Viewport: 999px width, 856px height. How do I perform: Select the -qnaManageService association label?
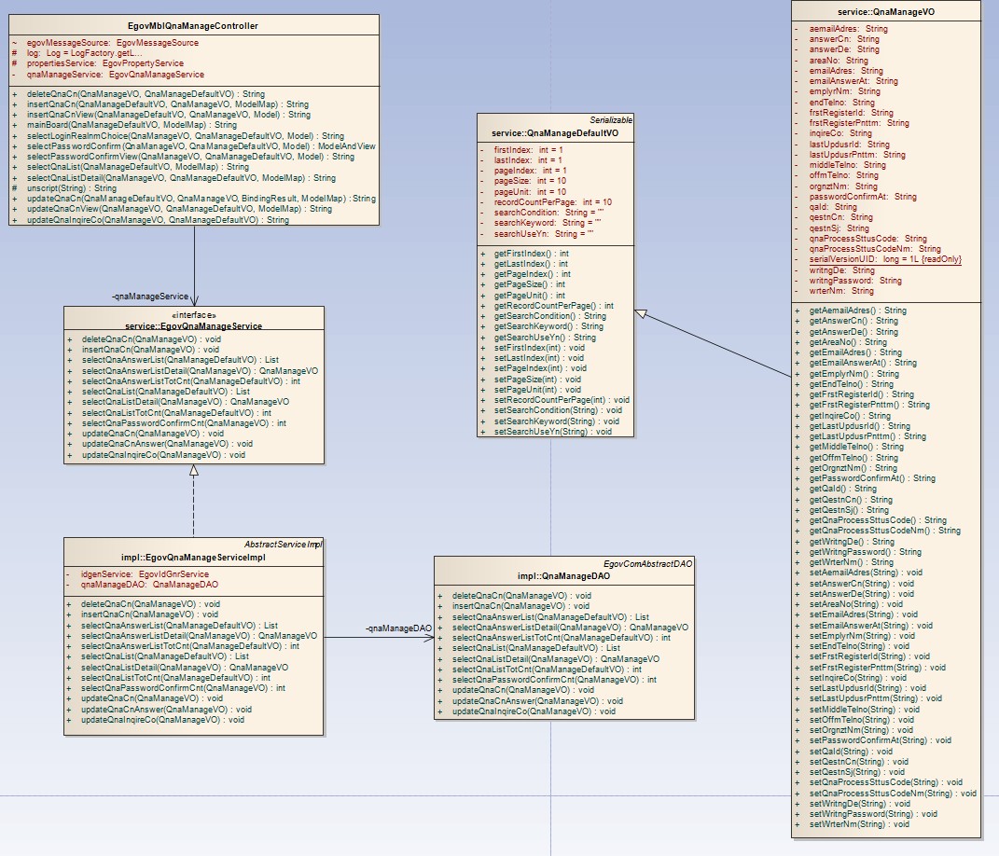pos(150,296)
